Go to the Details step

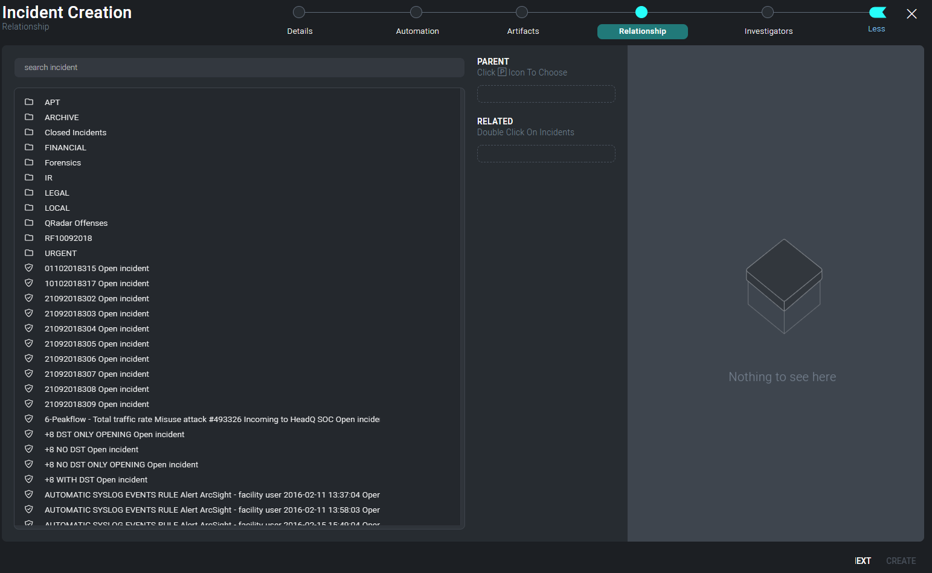pos(300,31)
